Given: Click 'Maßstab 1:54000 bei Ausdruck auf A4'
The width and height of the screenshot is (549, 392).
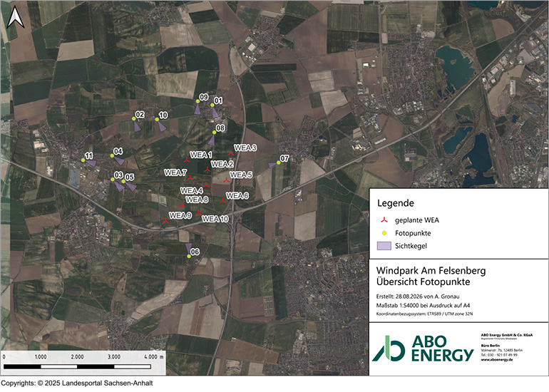Looking at the screenshot, I should (423, 306).
